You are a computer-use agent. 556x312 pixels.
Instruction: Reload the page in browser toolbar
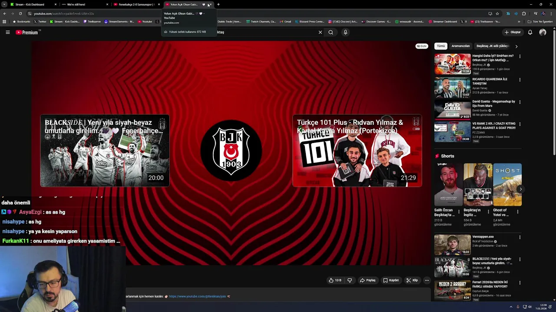[20, 13]
